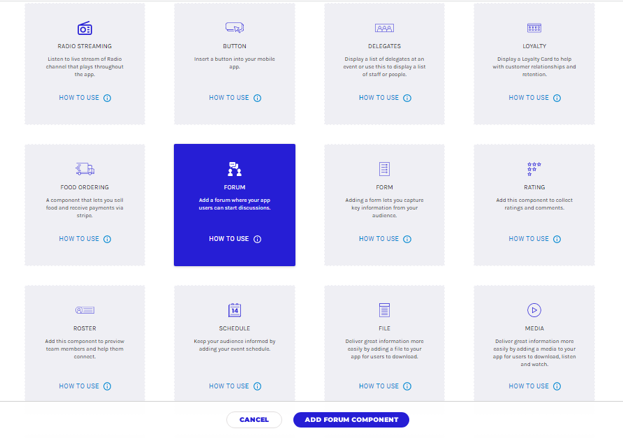The image size is (623, 438).
Task: Click info icon beside Loyalty How To Use
Action: [x=557, y=98]
